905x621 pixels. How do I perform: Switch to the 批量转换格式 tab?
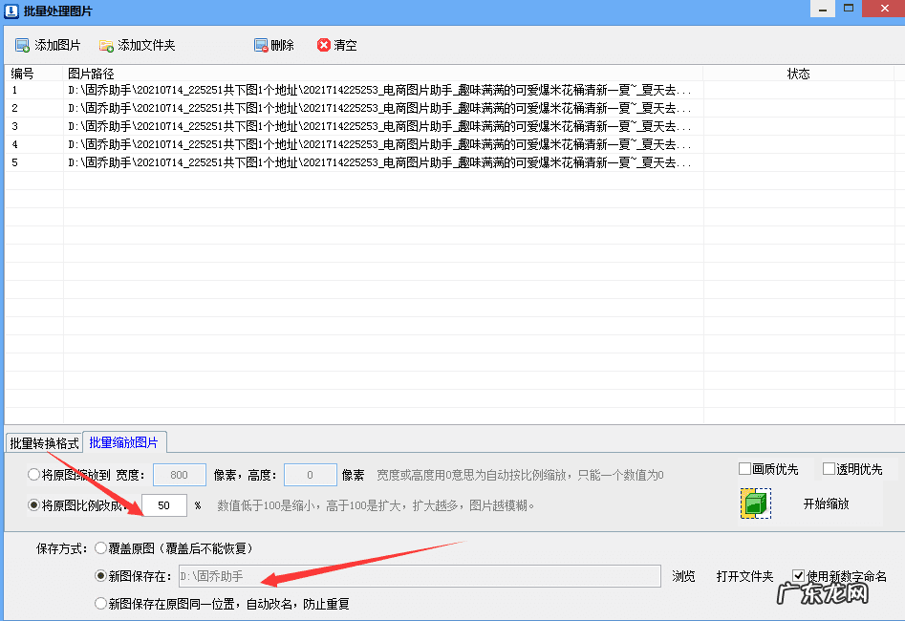pos(44,441)
